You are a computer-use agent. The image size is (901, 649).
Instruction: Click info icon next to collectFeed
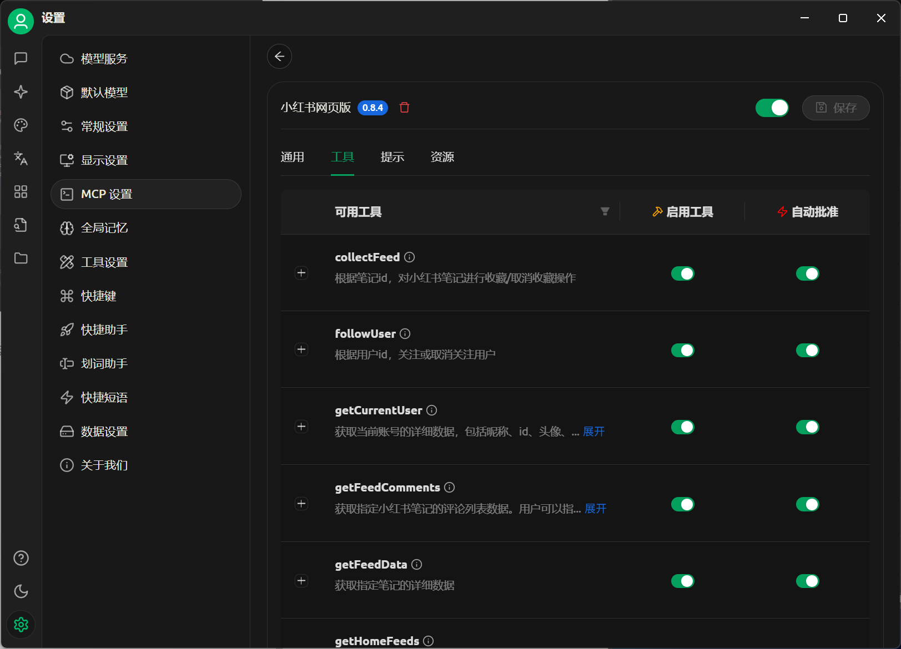tap(410, 257)
